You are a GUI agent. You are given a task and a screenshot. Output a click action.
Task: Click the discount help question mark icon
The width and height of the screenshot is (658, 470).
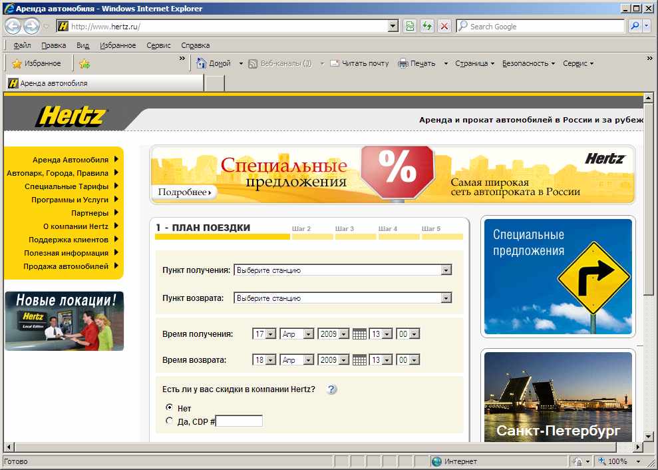point(331,389)
